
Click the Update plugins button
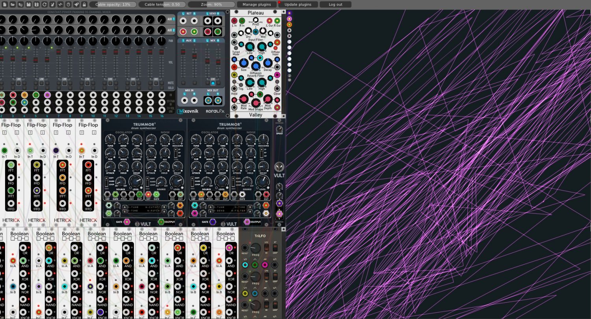(x=298, y=4)
